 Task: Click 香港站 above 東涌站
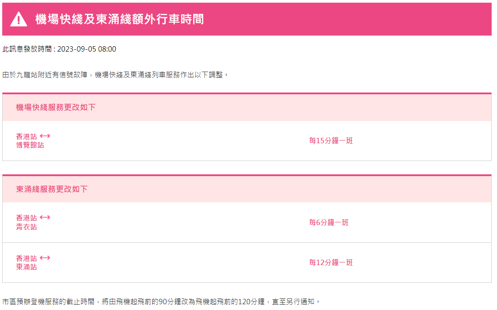click(x=26, y=258)
